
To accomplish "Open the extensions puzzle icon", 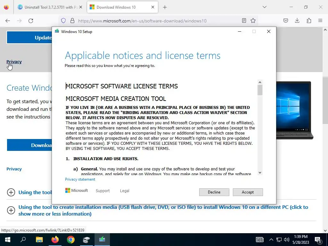I will (x=309, y=21).
